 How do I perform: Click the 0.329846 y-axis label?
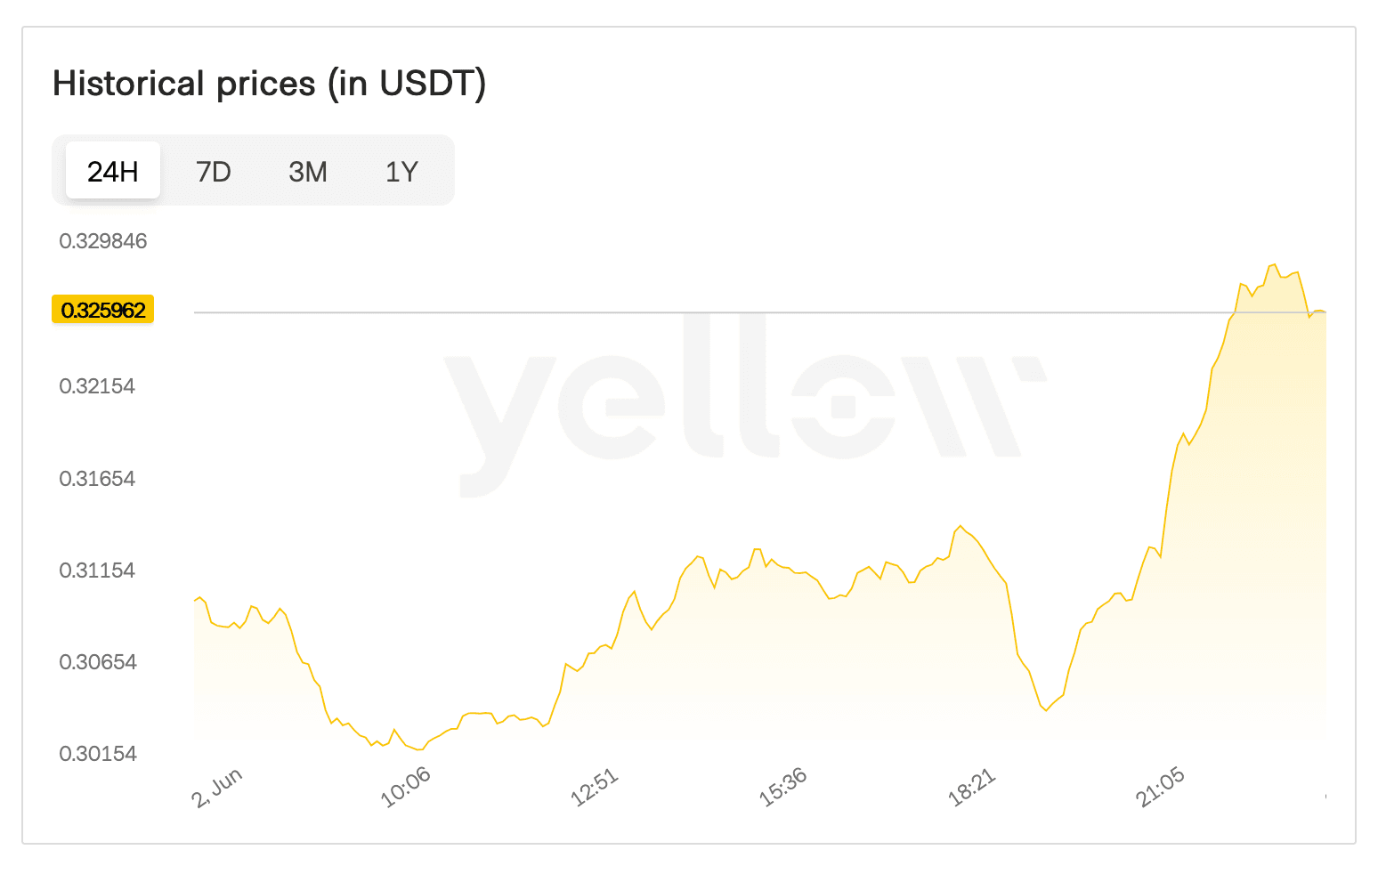click(103, 241)
